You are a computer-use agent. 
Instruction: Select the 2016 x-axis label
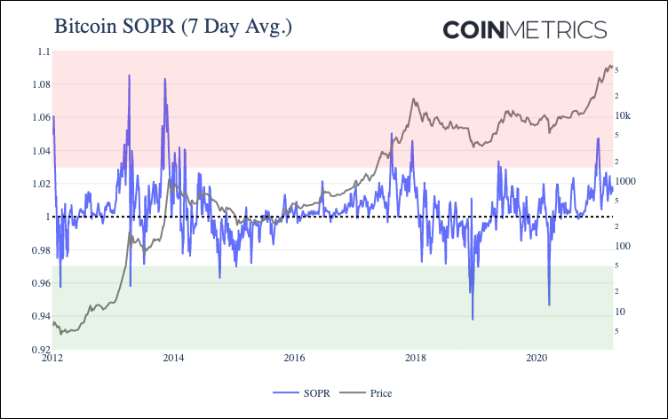(294, 358)
